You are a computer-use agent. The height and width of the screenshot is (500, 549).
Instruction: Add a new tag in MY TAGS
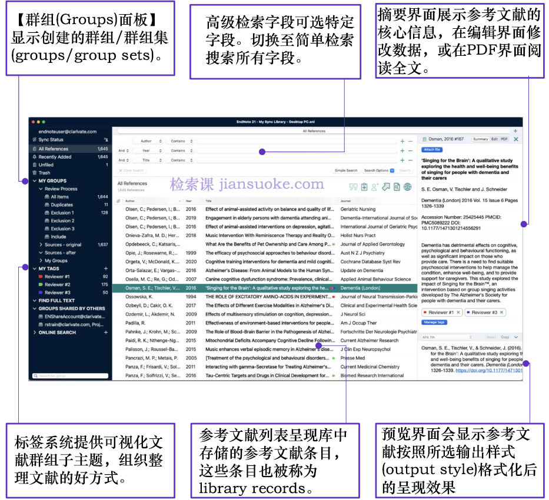106,269
